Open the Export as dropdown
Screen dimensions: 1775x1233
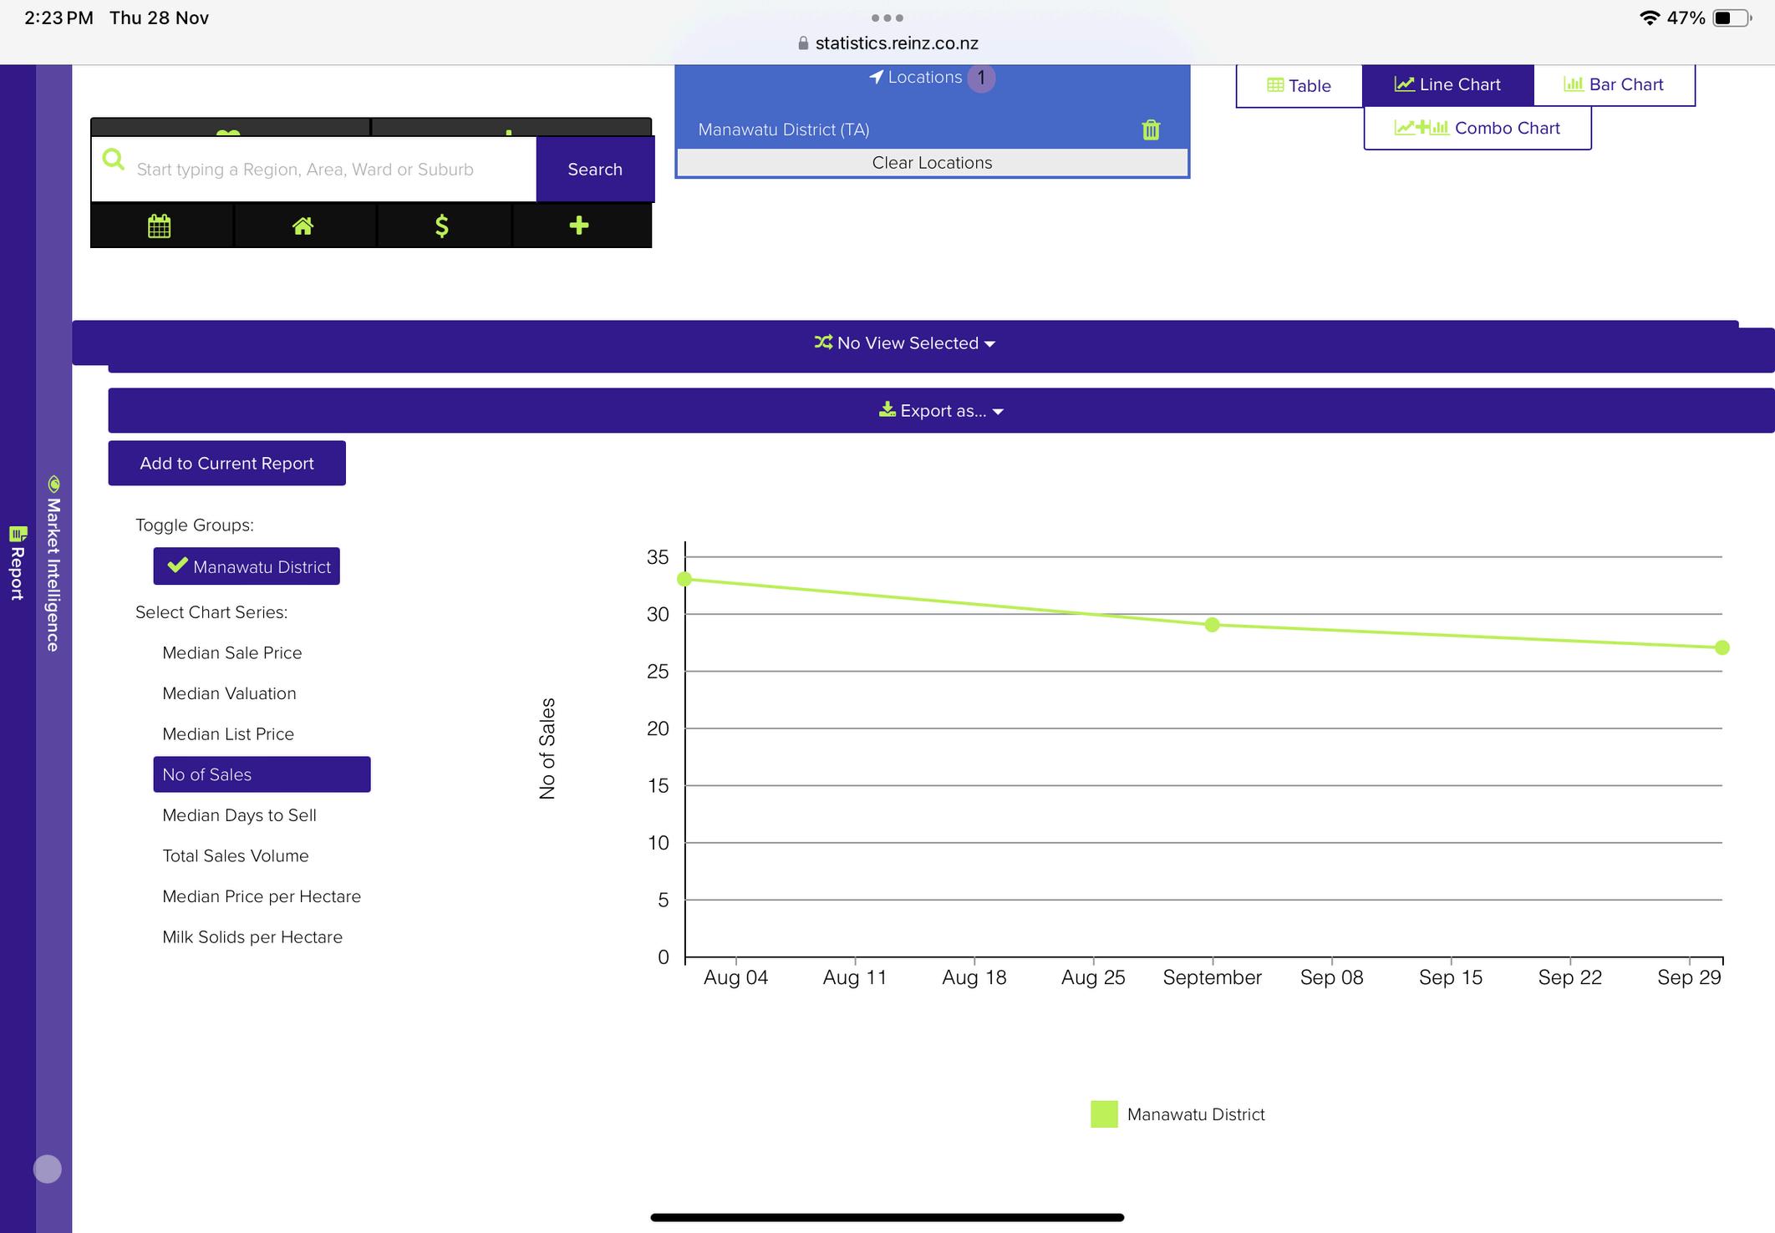tap(941, 411)
